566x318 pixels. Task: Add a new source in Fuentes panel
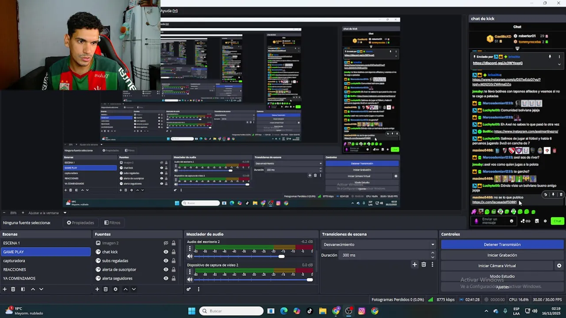pos(97,289)
